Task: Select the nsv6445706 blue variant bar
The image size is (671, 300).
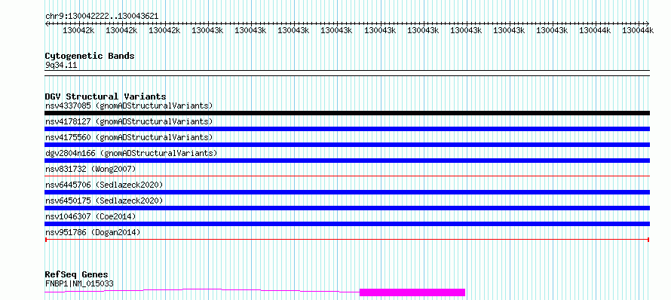Action: tap(347, 192)
